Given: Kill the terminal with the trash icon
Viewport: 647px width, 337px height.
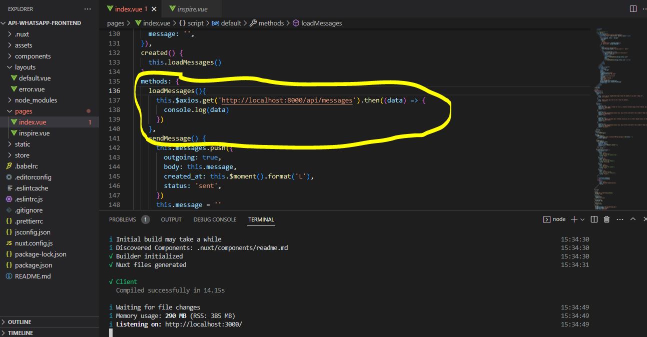Looking at the screenshot, I should click(x=606, y=219).
